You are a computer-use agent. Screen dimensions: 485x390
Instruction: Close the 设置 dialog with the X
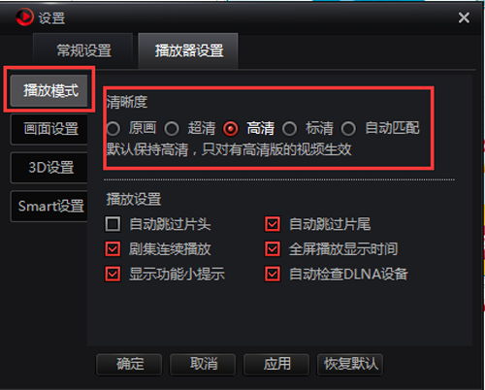click(x=464, y=17)
